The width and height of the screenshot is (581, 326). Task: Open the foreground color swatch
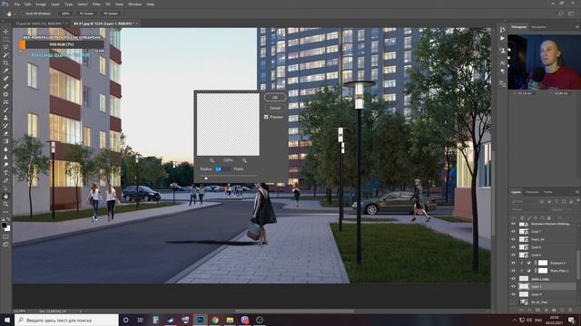click(x=4, y=225)
